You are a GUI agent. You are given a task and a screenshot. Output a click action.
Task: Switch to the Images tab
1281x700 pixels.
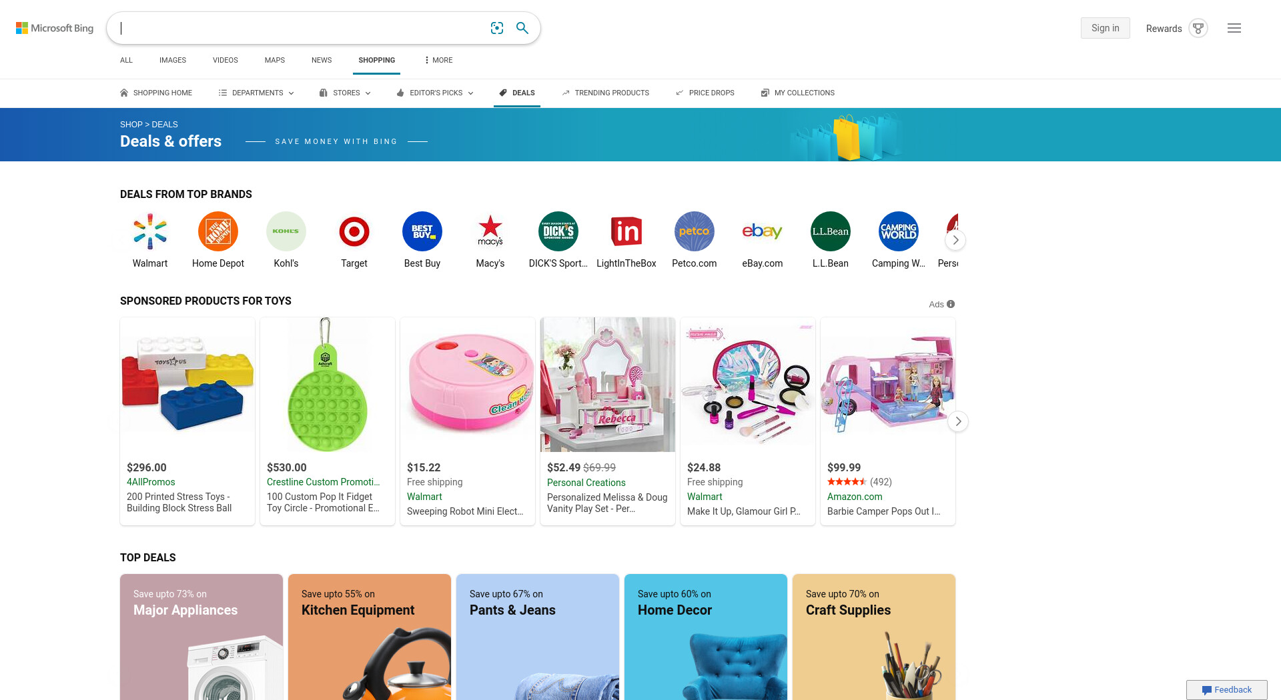(x=173, y=60)
